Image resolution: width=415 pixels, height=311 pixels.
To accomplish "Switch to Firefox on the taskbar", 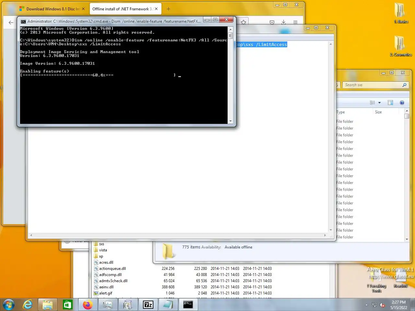I will point(88,305).
